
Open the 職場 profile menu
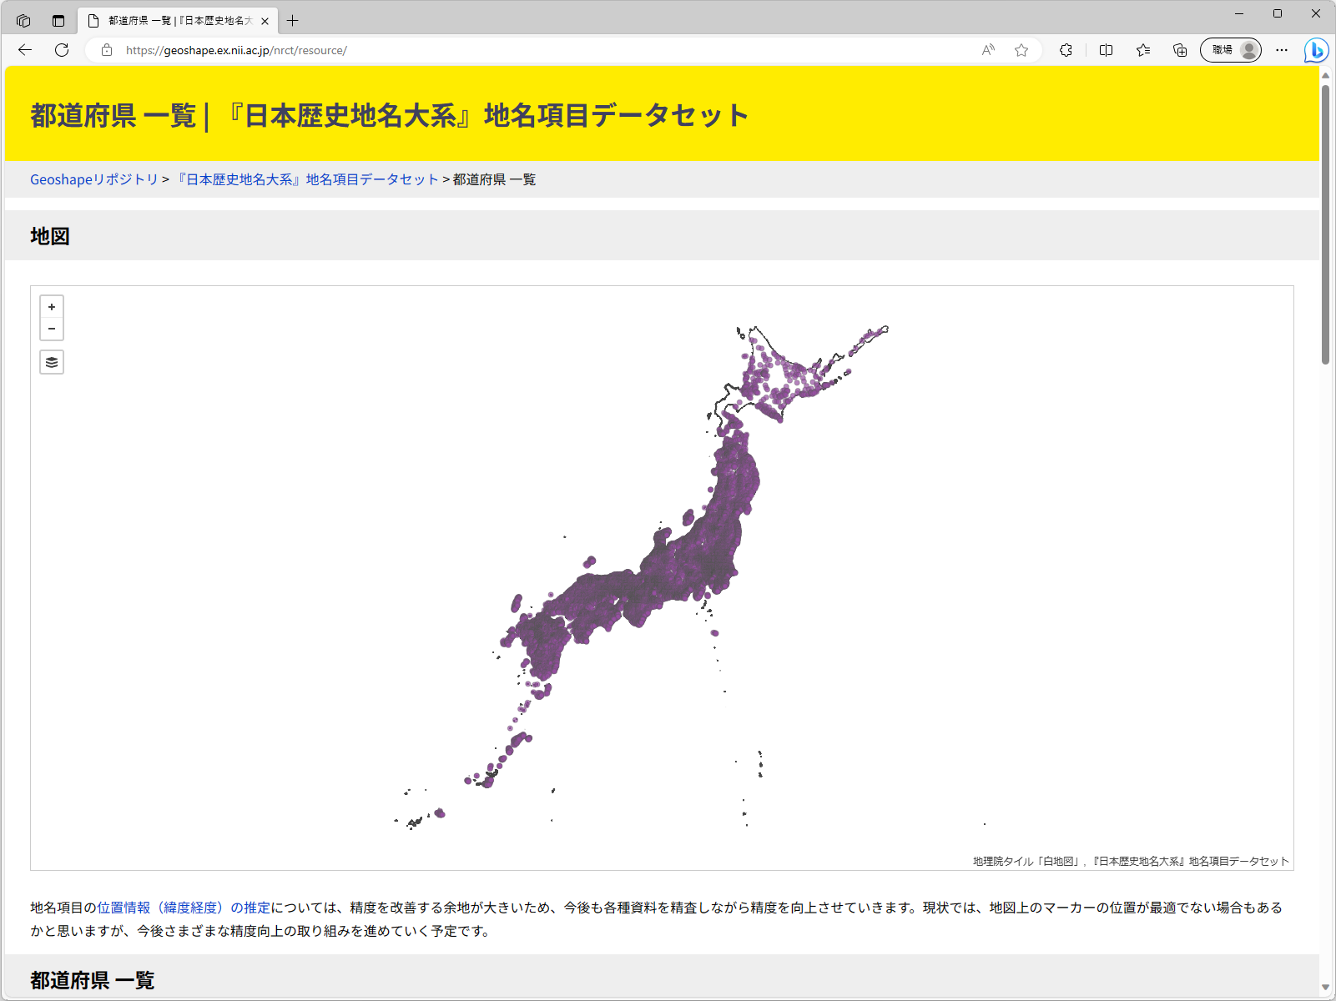tap(1230, 50)
